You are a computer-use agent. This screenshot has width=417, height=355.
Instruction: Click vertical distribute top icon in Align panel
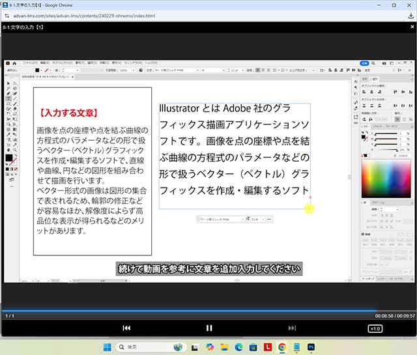(x=364, y=106)
